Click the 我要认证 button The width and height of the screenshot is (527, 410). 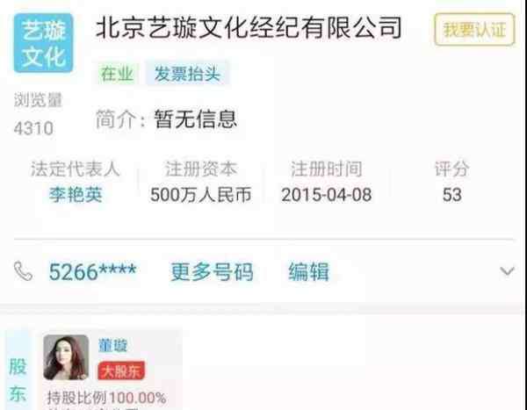(x=474, y=30)
